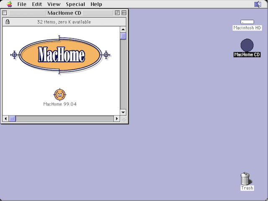This screenshot has width=268, height=201.
Task: Click the vertical scrollbar down arrow
Action: click(123, 112)
